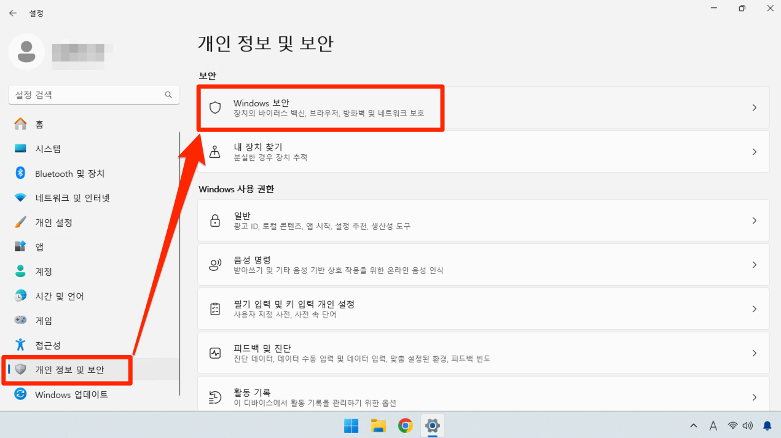The width and height of the screenshot is (781, 438).
Task: Click the 활동 기록 history icon
Action: pos(215,397)
